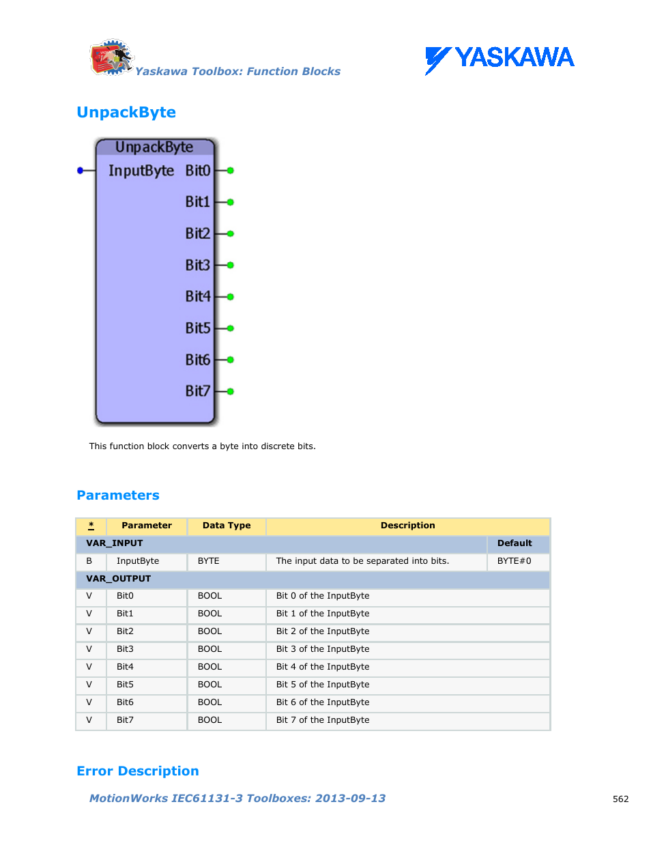
Task: Click the Bit7 green output pin
Action: [231, 391]
